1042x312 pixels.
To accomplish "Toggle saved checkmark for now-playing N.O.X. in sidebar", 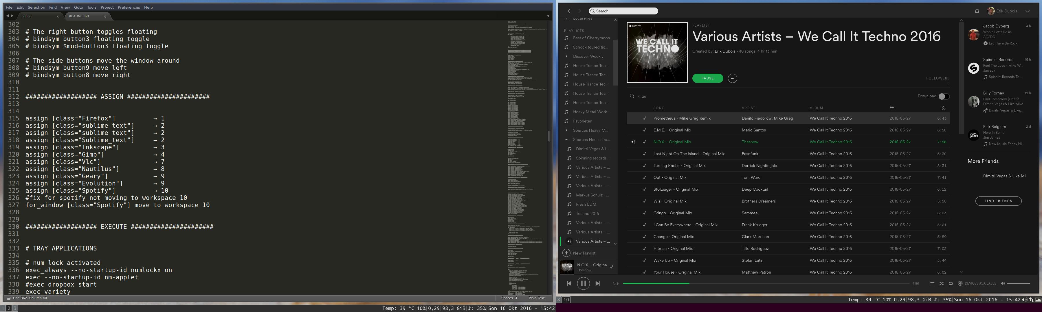I will pos(612,267).
